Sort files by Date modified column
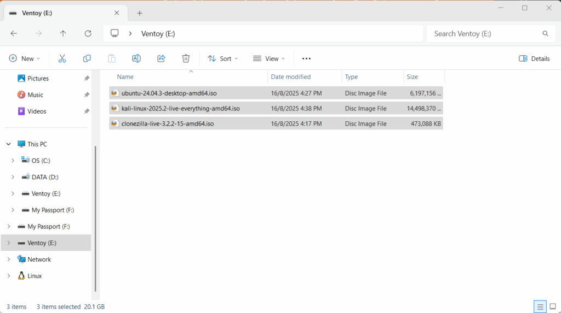The width and height of the screenshot is (561, 313). coord(291,77)
